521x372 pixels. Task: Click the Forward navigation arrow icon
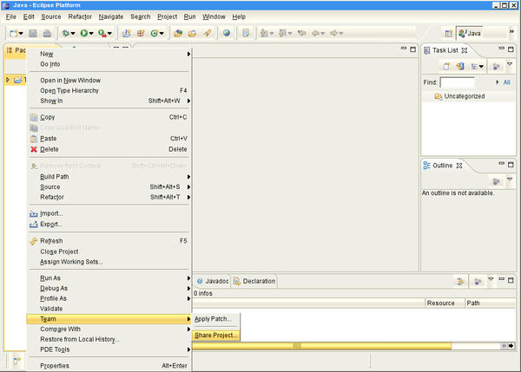pos(334,33)
